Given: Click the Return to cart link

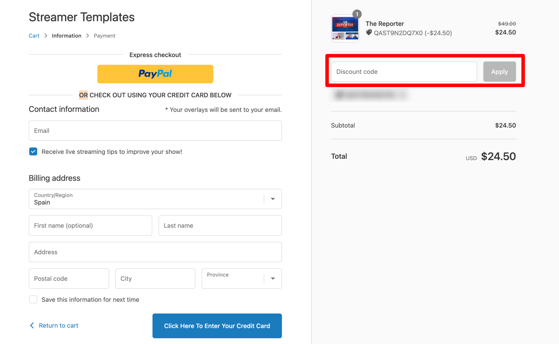Looking at the screenshot, I should (x=58, y=325).
